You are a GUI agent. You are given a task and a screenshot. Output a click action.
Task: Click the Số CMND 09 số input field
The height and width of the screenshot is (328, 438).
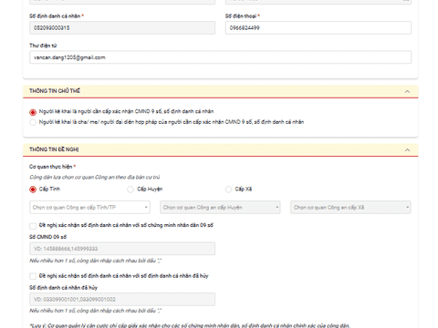122,249
